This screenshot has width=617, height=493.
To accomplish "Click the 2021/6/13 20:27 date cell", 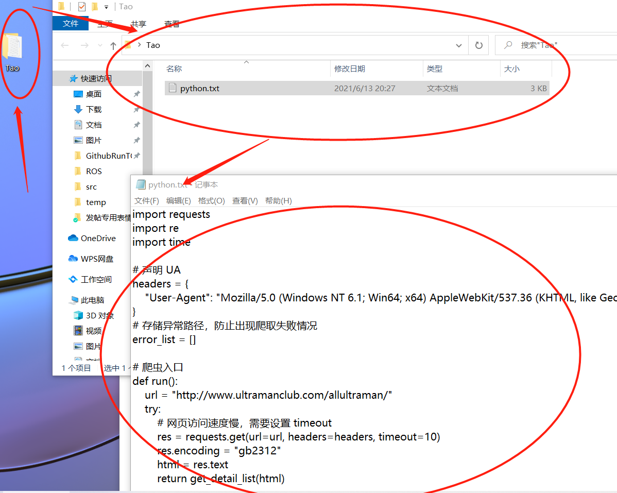I will pos(365,88).
